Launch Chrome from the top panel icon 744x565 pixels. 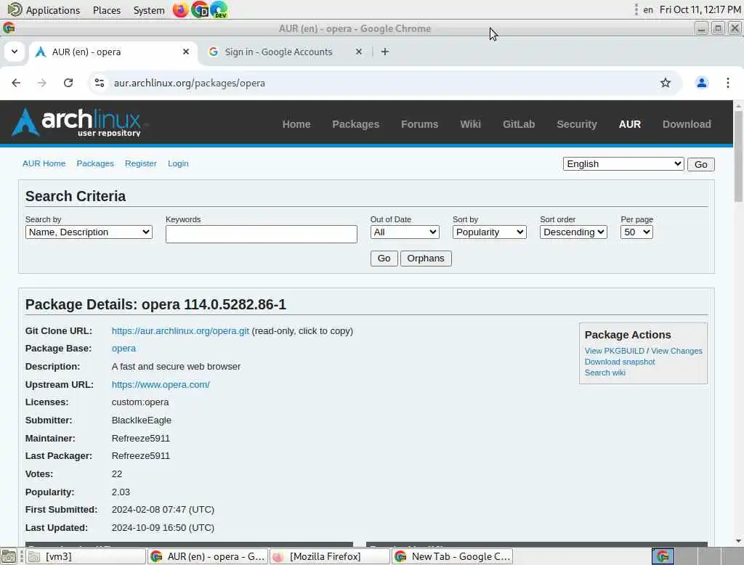coord(200,9)
